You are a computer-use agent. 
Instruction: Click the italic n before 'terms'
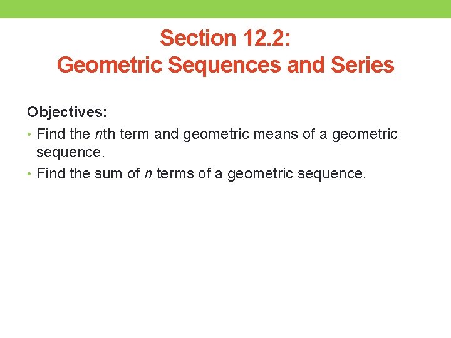click(x=148, y=173)
